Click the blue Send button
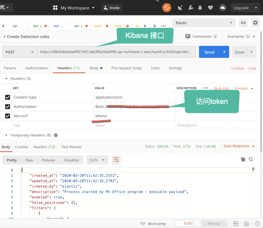 [x=209, y=52]
